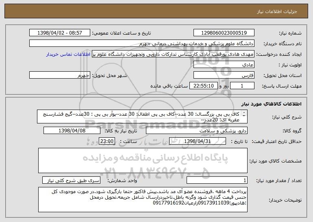Click the delivery province field فارس
This screenshot has width=313, height=222.
pos(224,75)
